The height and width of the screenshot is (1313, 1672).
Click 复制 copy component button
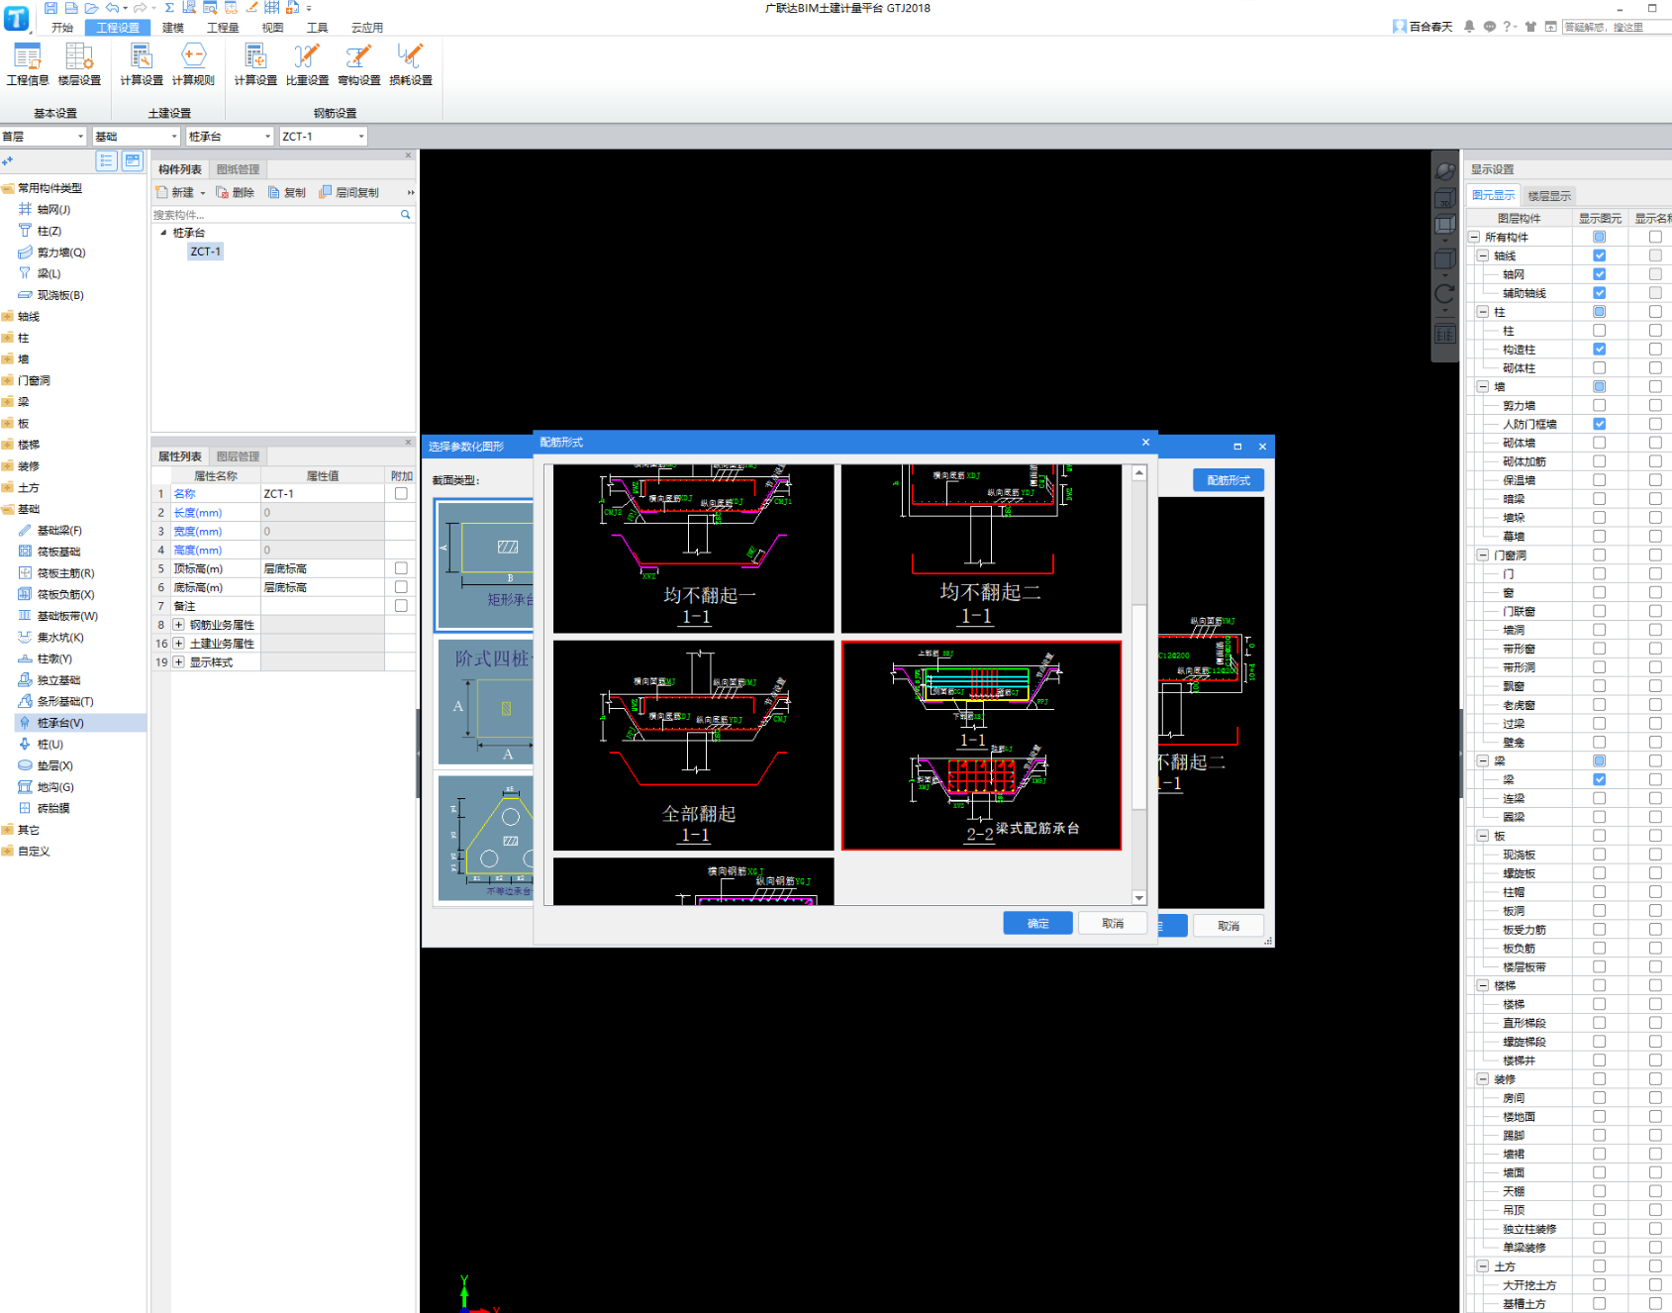coord(287,193)
